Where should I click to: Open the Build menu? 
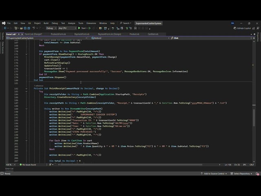click(46, 23)
